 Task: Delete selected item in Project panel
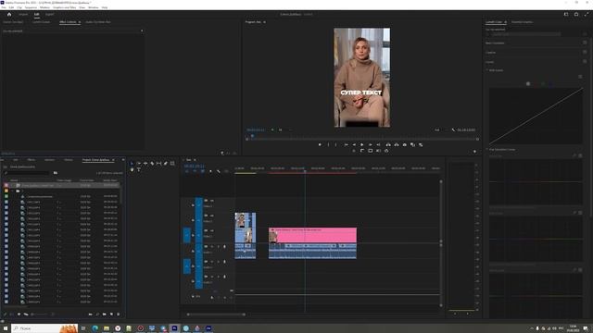(x=119, y=314)
